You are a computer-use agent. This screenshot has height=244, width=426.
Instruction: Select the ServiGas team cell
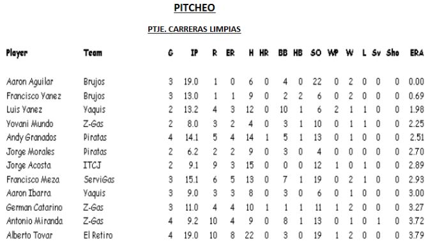click(99, 179)
